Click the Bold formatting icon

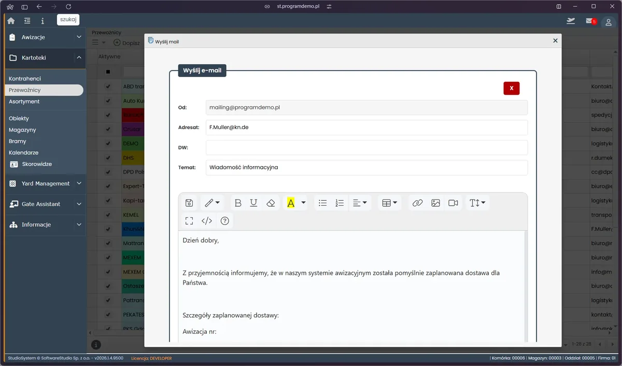[238, 203]
